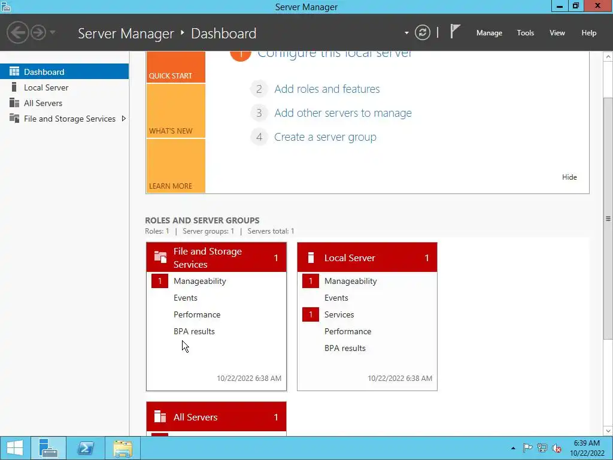Screen dimensions: 613x460
Task: Open Performance under File and Storage Services
Action: [197, 314]
